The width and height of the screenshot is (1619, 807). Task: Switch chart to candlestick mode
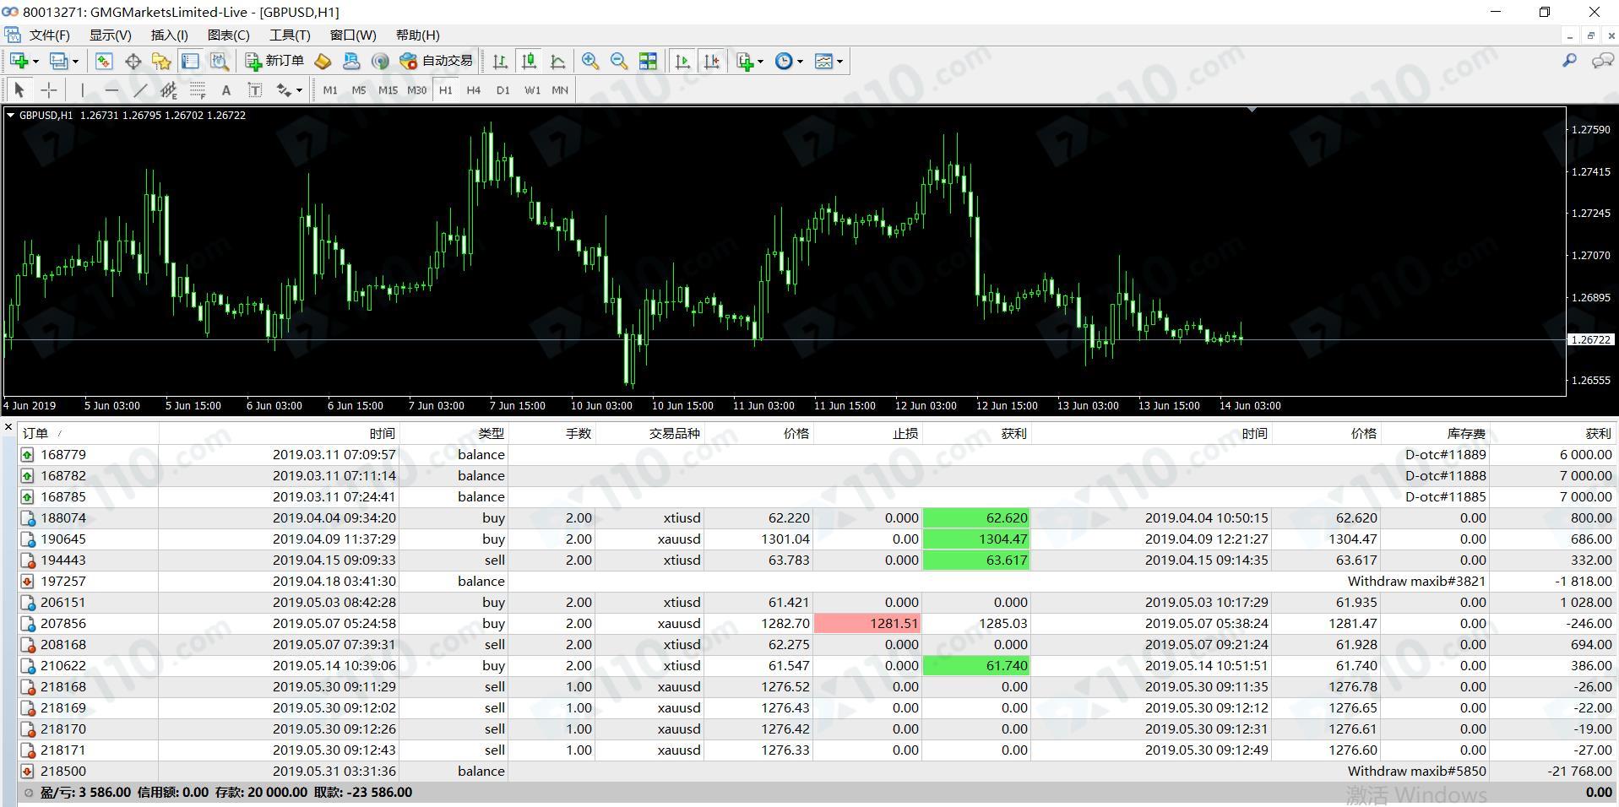[x=530, y=61]
